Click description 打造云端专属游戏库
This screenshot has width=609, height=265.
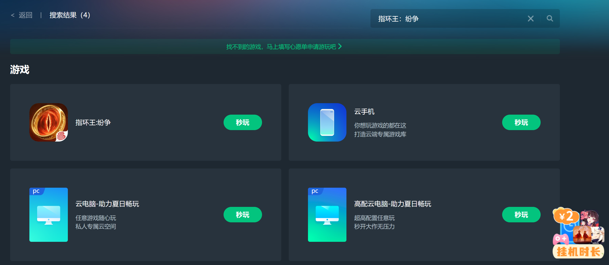[x=380, y=134]
